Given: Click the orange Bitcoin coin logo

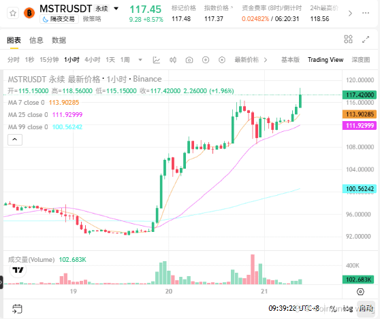Looking at the screenshot, I should 29,13.
